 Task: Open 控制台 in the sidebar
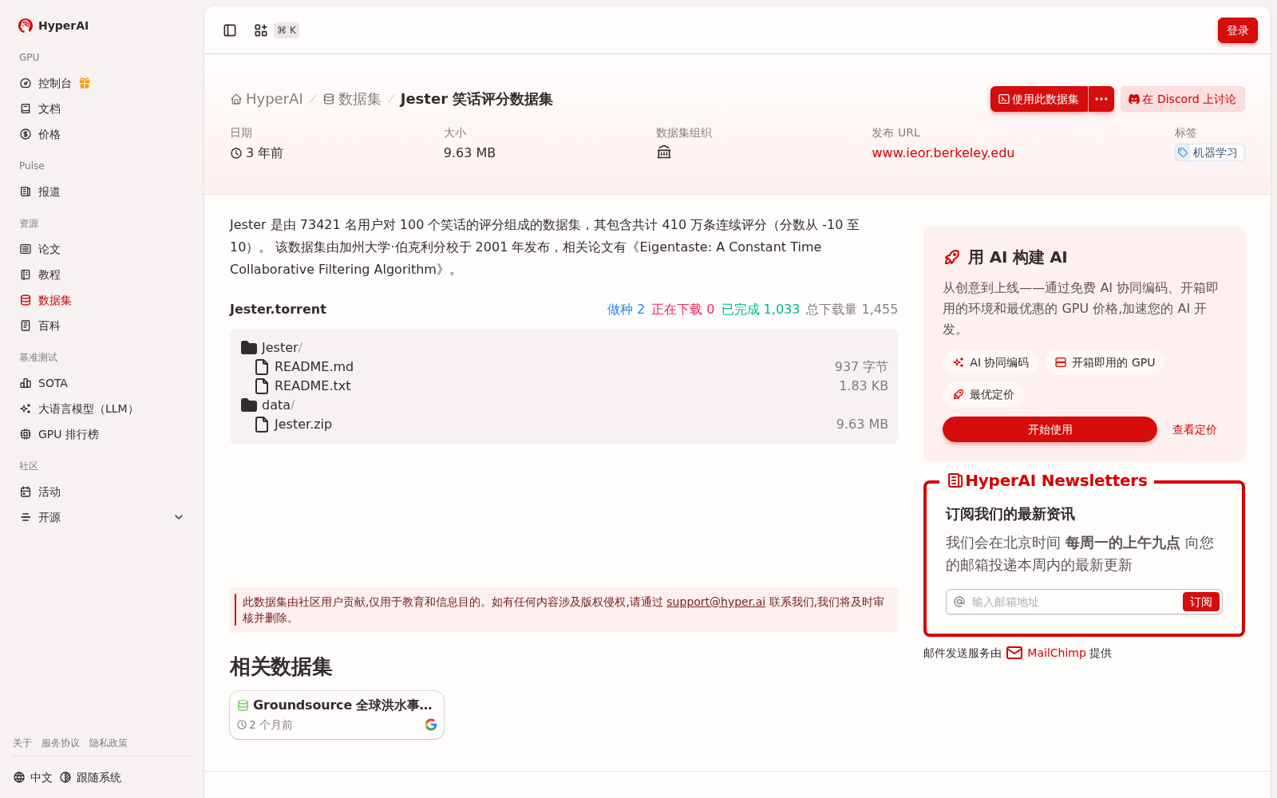(x=54, y=83)
